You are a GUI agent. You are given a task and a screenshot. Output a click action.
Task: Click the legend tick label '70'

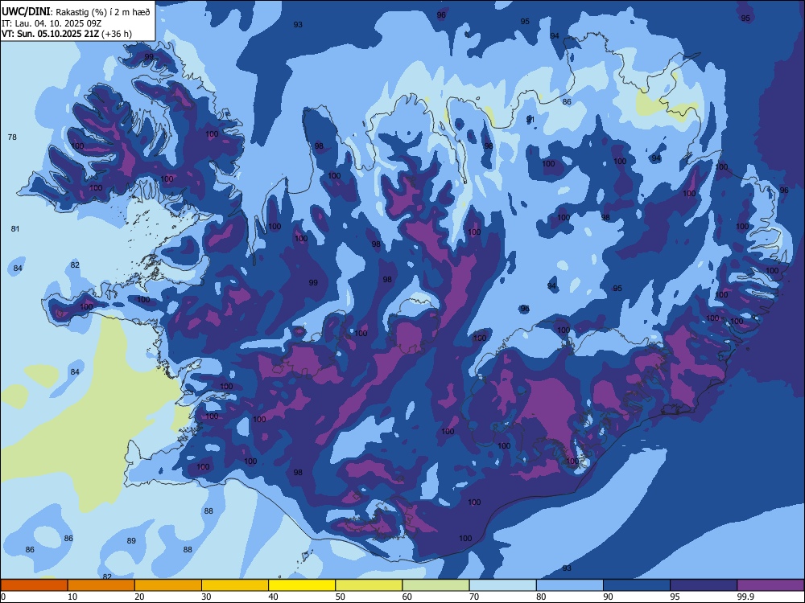474,597
